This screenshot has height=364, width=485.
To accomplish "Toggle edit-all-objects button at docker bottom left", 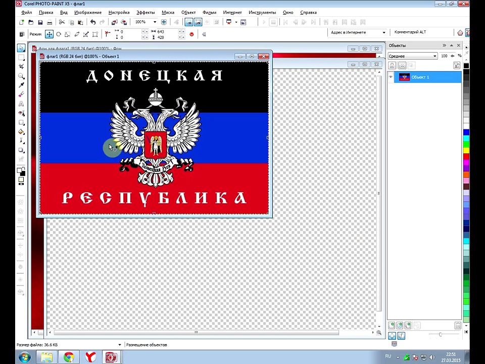I will [392, 336].
